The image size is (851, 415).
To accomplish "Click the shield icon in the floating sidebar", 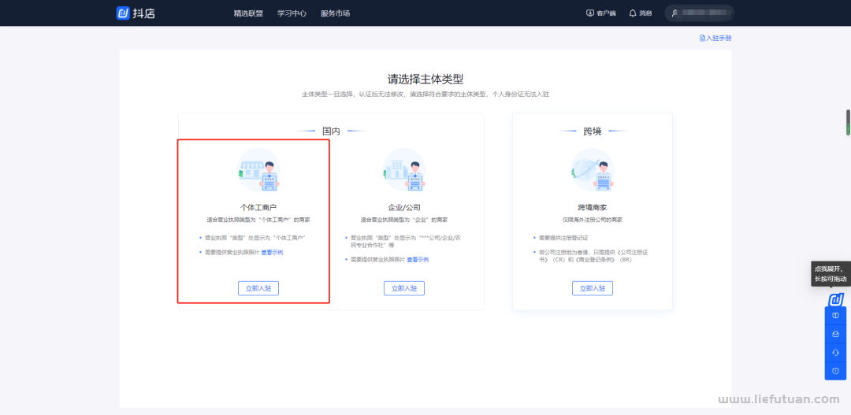I will [835, 371].
